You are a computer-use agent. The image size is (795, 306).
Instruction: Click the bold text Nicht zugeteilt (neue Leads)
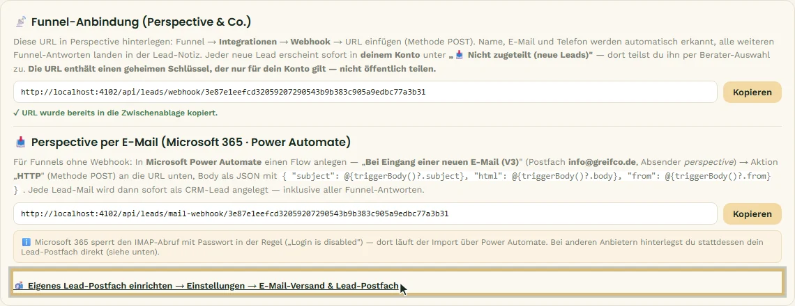pyautogui.click(x=528, y=55)
